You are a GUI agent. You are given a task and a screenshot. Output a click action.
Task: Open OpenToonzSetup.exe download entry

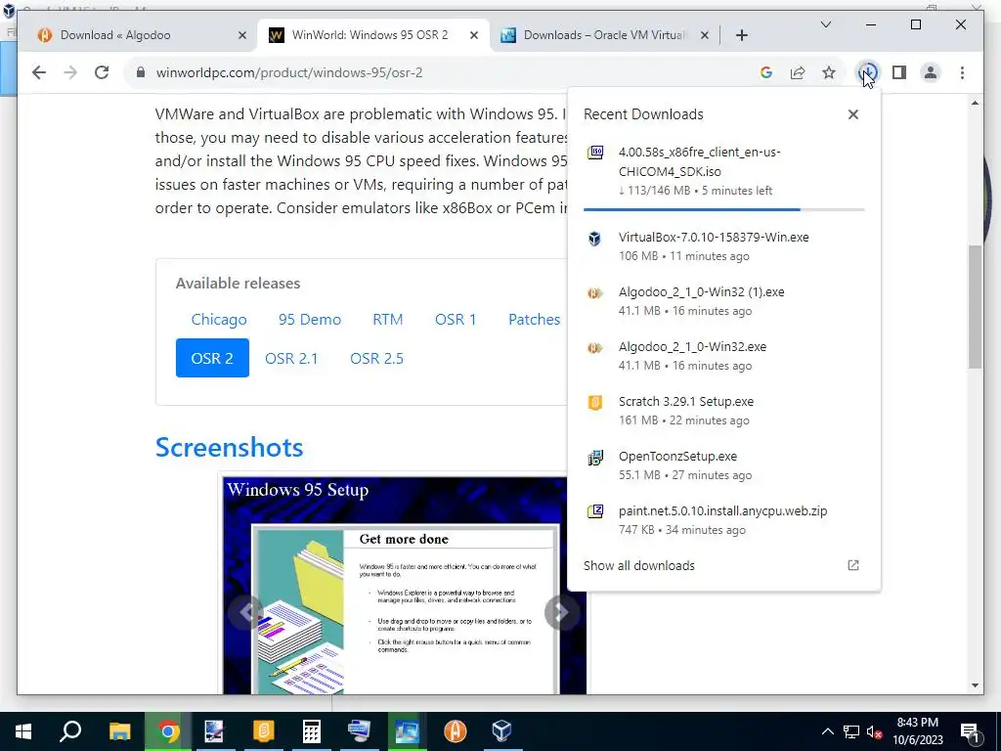[x=724, y=464]
